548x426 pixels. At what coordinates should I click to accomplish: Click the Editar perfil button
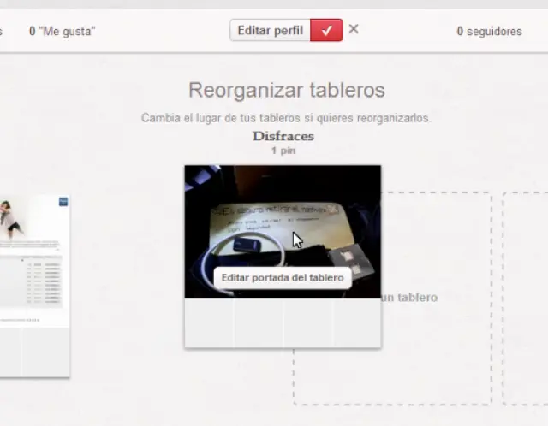click(x=270, y=30)
